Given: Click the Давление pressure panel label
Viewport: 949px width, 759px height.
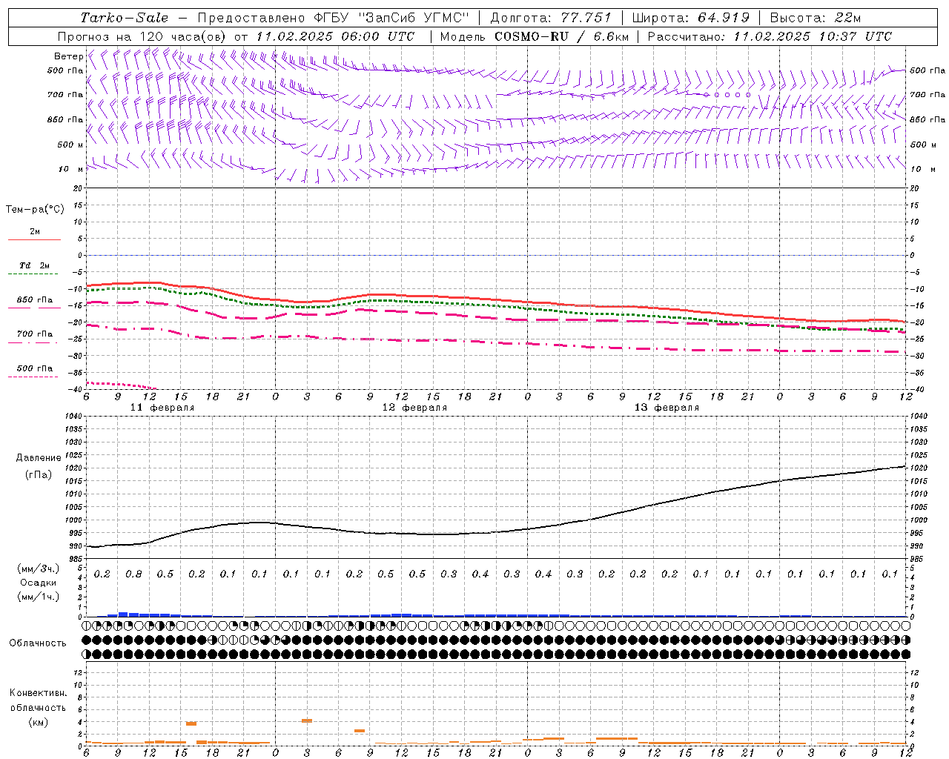Looking at the screenshot, I should (39, 458).
